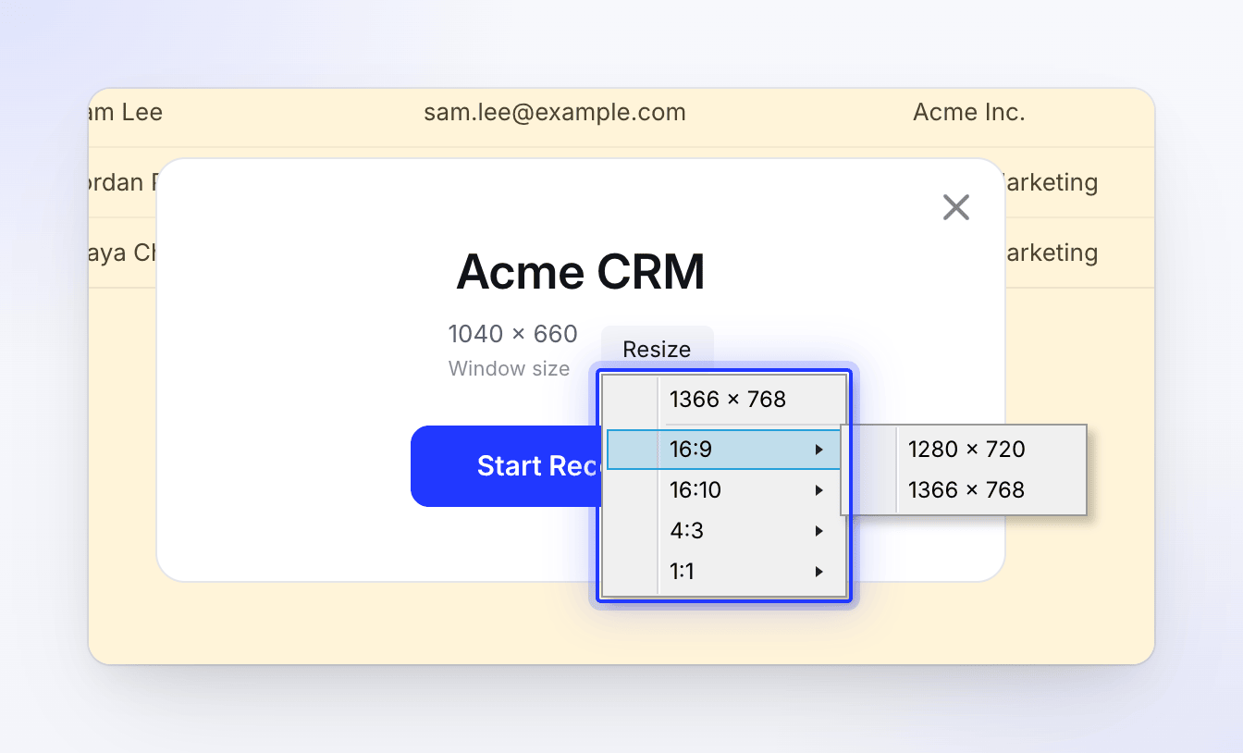The image size is (1243, 753).
Task: Click the Resize button
Action: pyautogui.click(x=657, y=349)
